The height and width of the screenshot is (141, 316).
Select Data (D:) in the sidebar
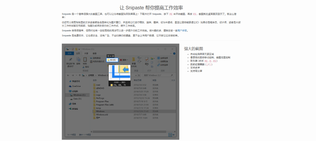point(76,99)
